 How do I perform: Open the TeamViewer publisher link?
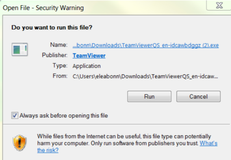coord(89,56)
